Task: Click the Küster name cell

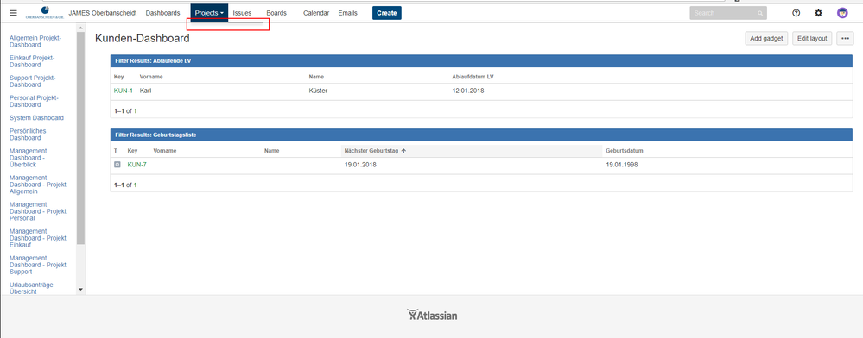Action: pos(318,91)
